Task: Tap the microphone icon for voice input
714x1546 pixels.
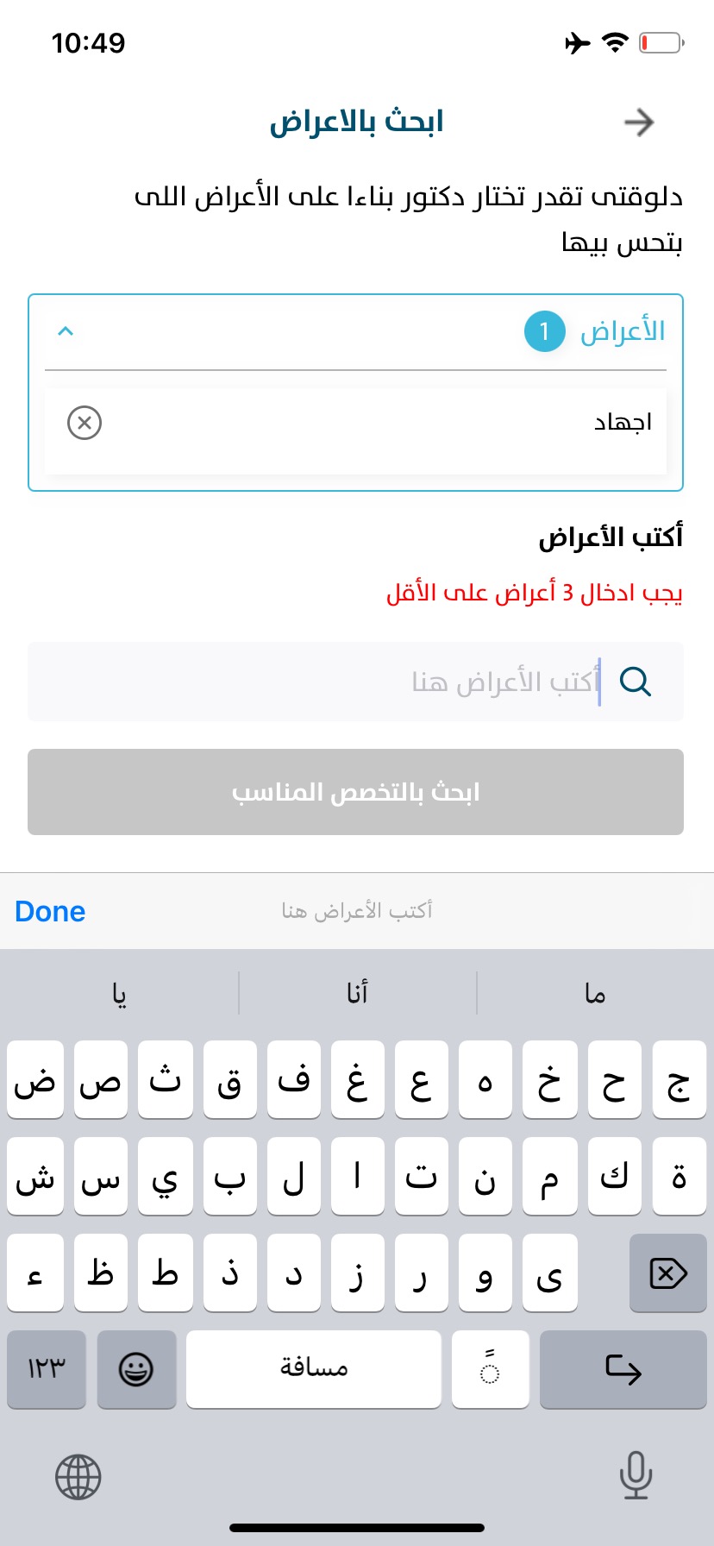Action: pyautogui.click(x=636, y=1476)
